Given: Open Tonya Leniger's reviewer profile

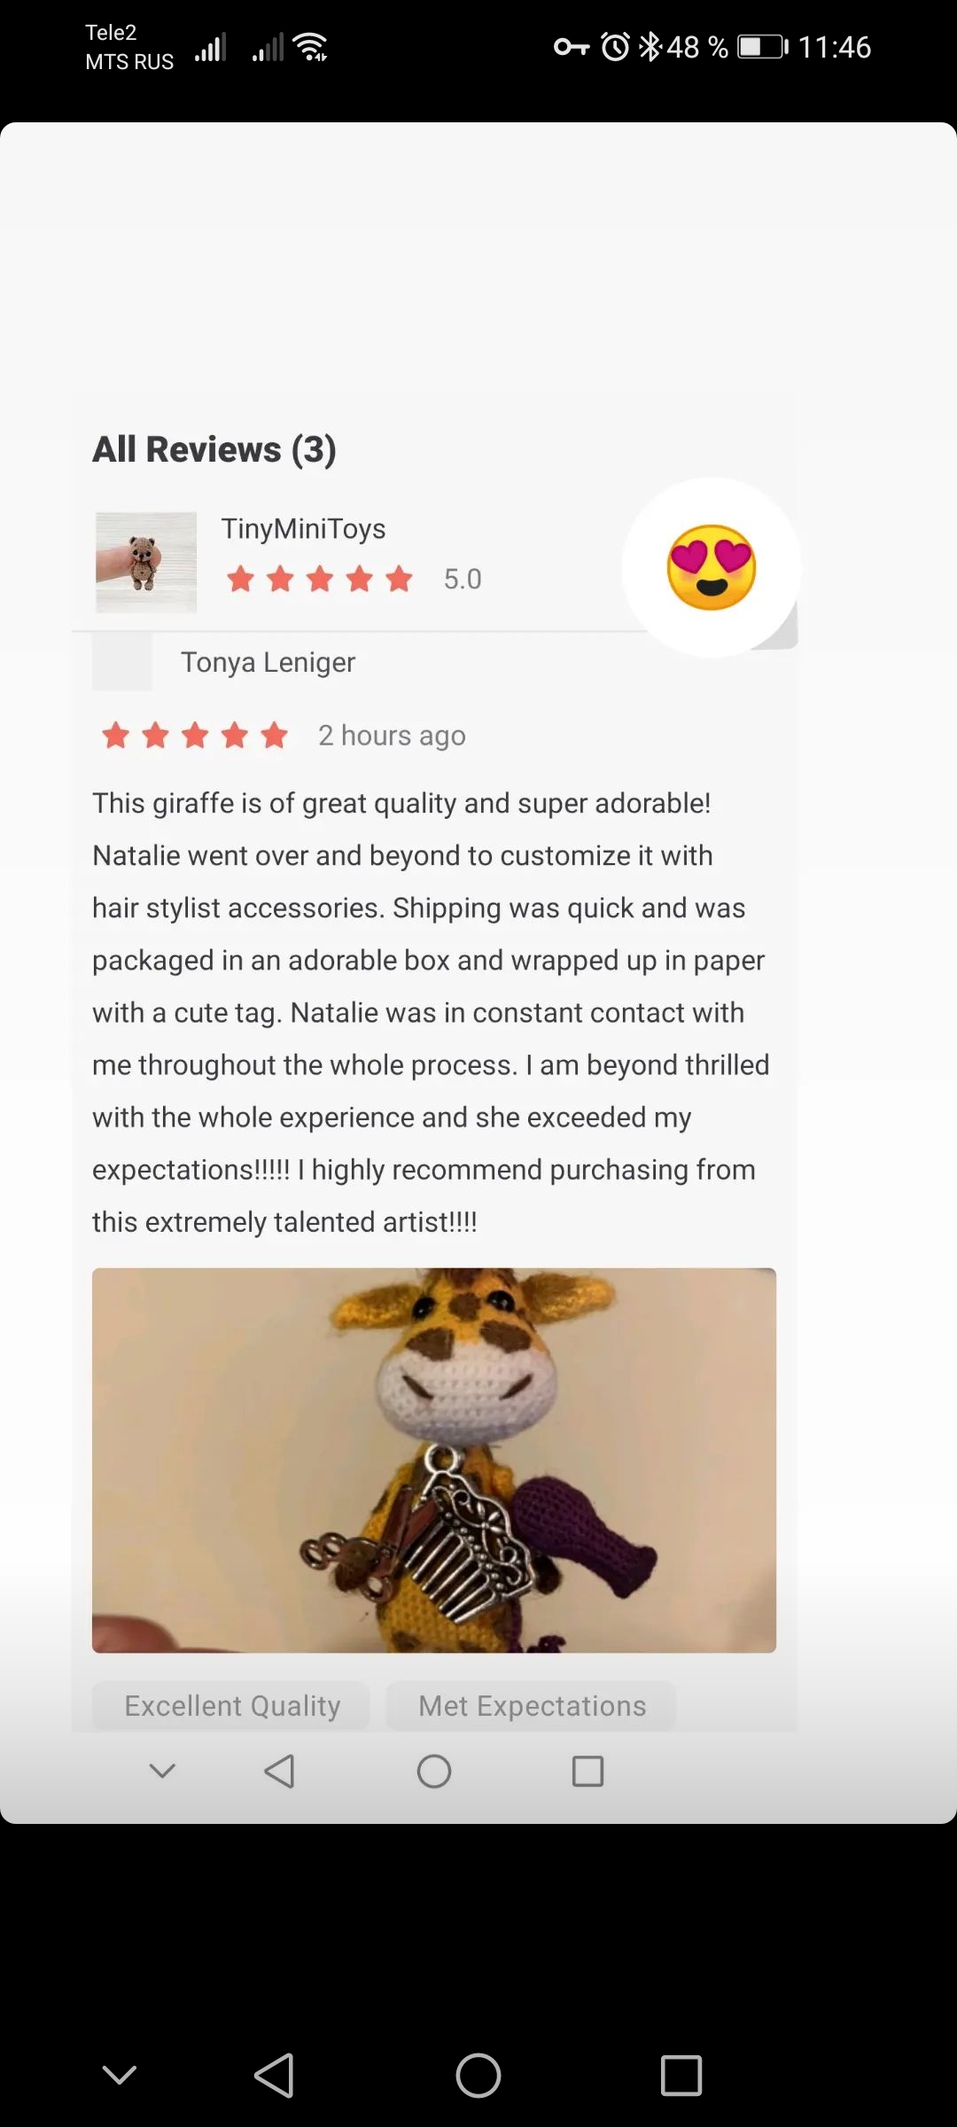Looking at the screenshot, I should coord(268,662).
